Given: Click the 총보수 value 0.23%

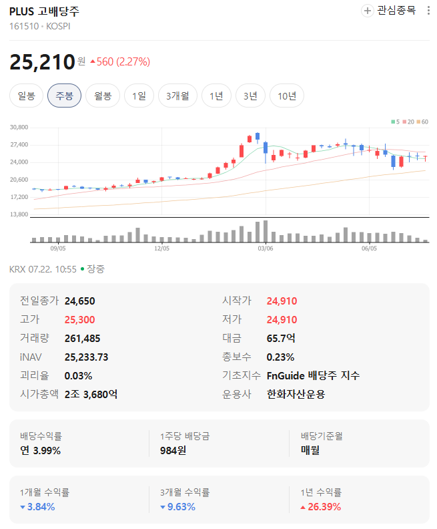Looking at the screenshot, I should (x=280, y=357).
